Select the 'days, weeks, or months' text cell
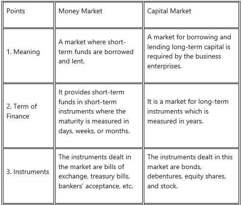The width and height of the screenshot is (242, 205). pyautogui.click(x=99, y=116)
